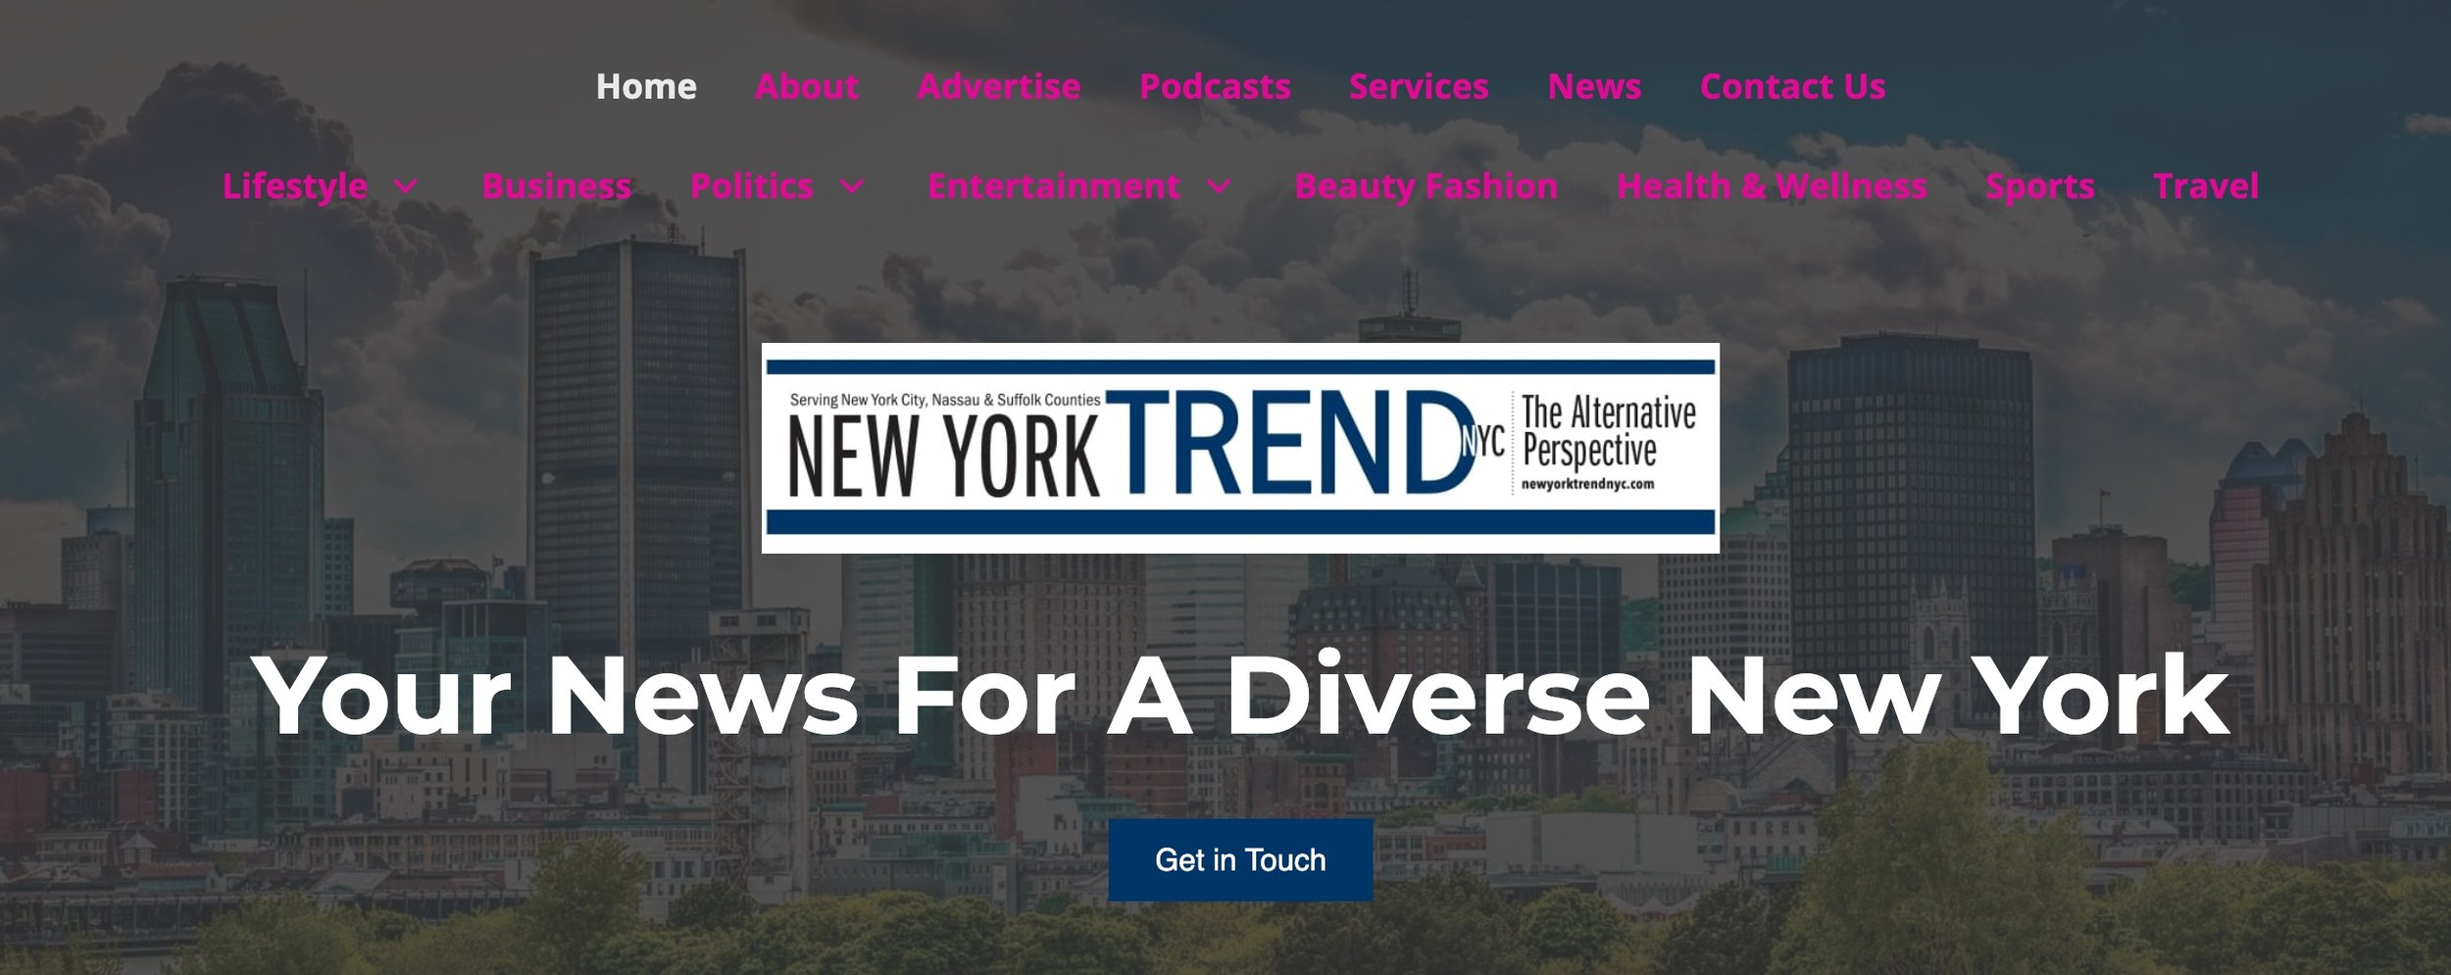The width and height of the screenshot is (2451, 975).
Task: Open the Business category
Action: pos(556,186)
